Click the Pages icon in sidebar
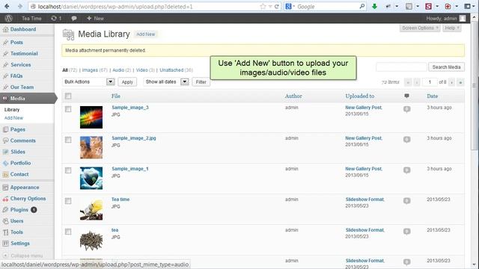 [x=5, y=129]
